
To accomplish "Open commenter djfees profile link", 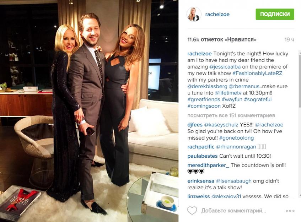I will [195, 125].
